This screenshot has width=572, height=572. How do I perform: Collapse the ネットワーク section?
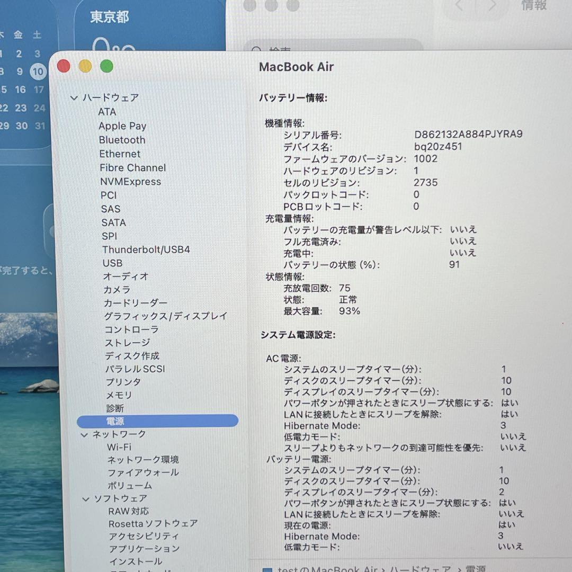pyautogui.click(x=84, y=434)
